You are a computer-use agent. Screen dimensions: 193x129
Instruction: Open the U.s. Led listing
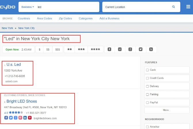[x=14, y=64]
